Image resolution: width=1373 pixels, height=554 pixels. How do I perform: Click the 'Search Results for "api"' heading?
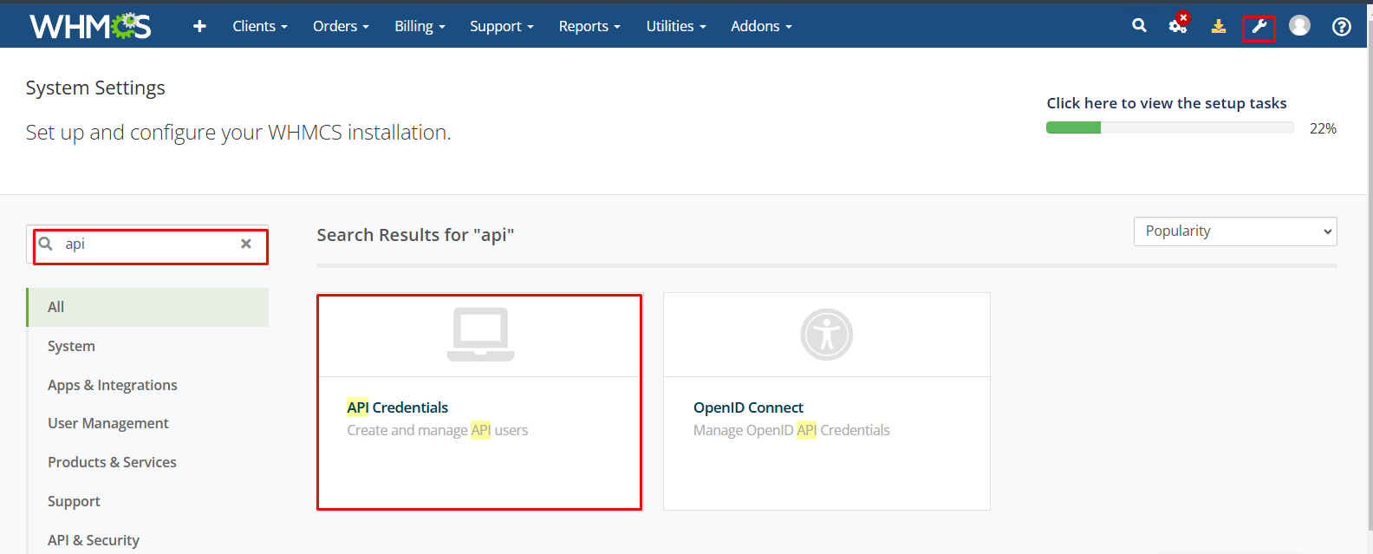[415, 235]
